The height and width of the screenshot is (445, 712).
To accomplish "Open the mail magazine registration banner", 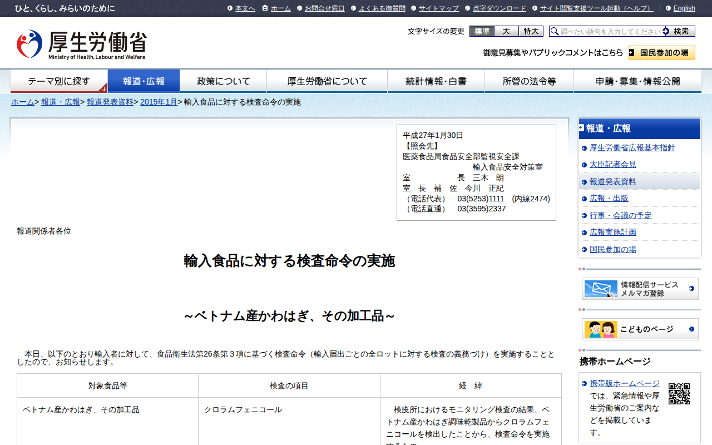I will [x=640, y=289].
